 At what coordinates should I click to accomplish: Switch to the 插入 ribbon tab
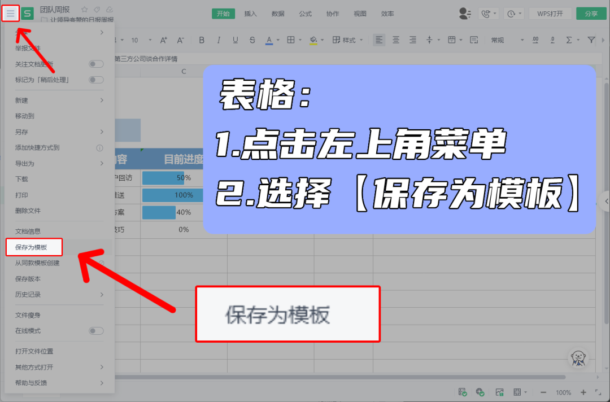click(x=250, y=14)
